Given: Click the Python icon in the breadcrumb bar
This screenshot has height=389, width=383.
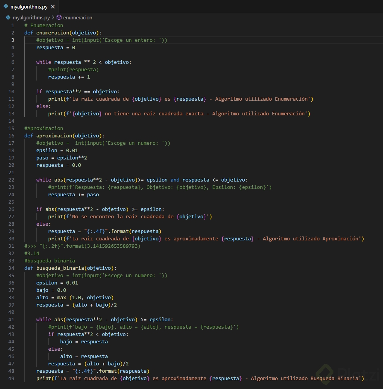Looking at the screenshot, I should (x=8, y=18).
